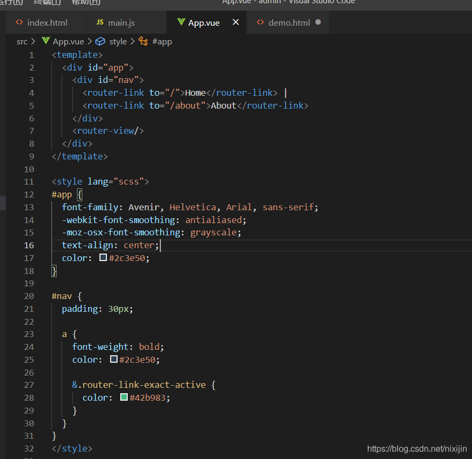This screenshot has width=472, height=459.
Task: Click the "a {" selector on line 23
Action: click(69, 334)
